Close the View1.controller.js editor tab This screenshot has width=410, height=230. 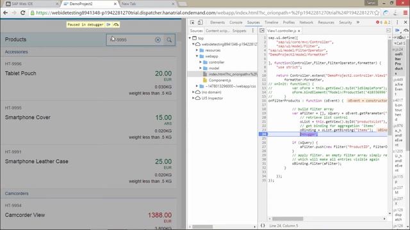pos(299,31)
